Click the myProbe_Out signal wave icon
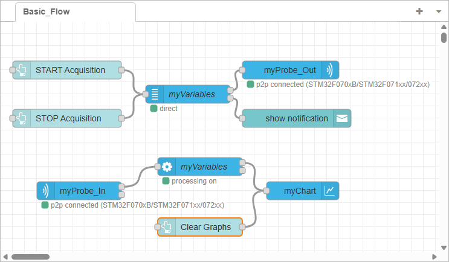The width and height of the screenshot is (449, 262). (x=330, y=70)
